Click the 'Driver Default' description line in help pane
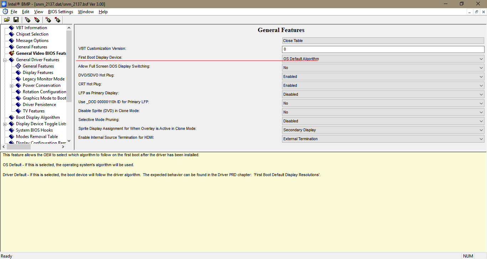Viewport: 487px width, 259px height. [162, 175]
